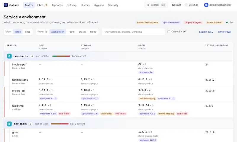Click rabbitmq prod end of life tag
The width and height of the screenshot is (237, 142).
182,114
